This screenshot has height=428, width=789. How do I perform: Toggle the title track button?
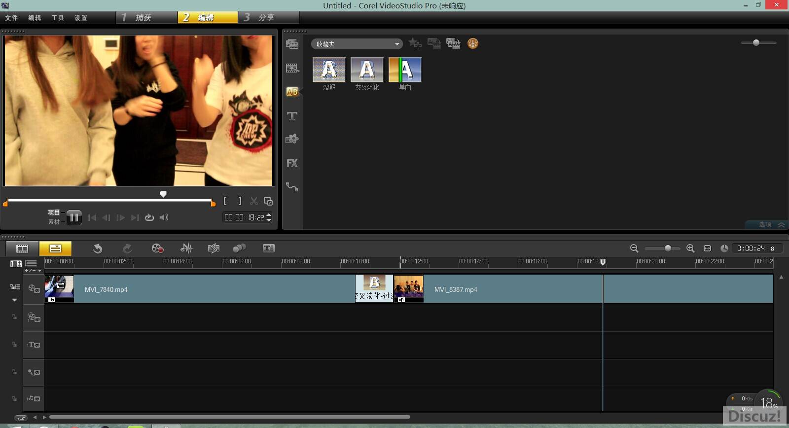tap(34, 345)
